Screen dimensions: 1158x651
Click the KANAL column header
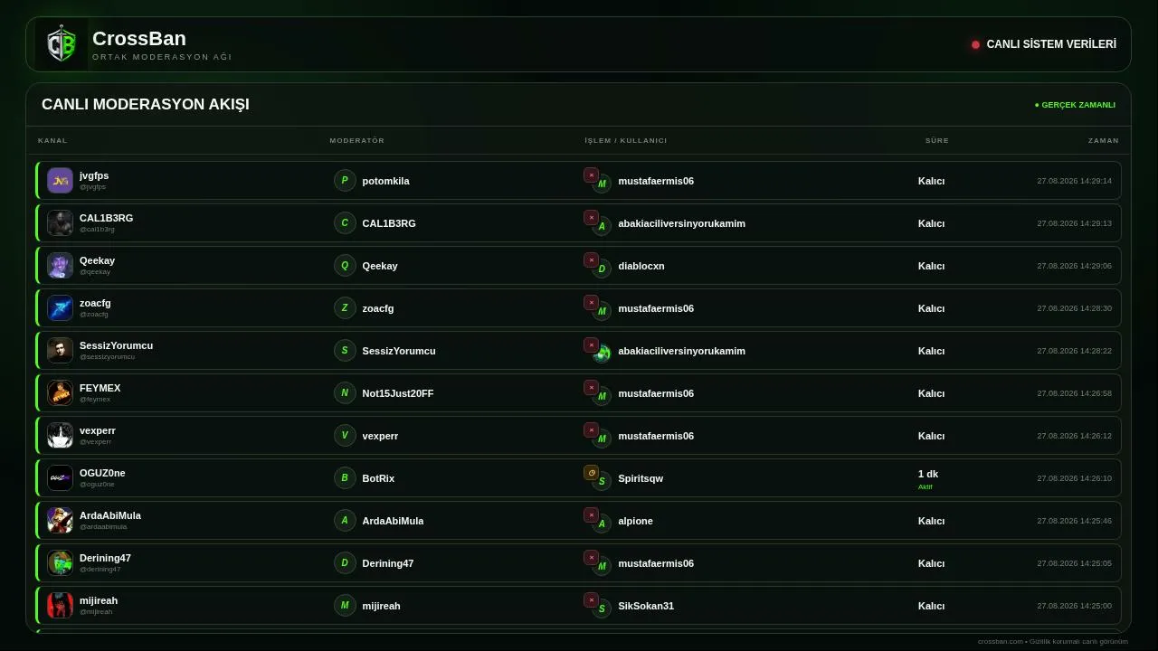point(52,141)
